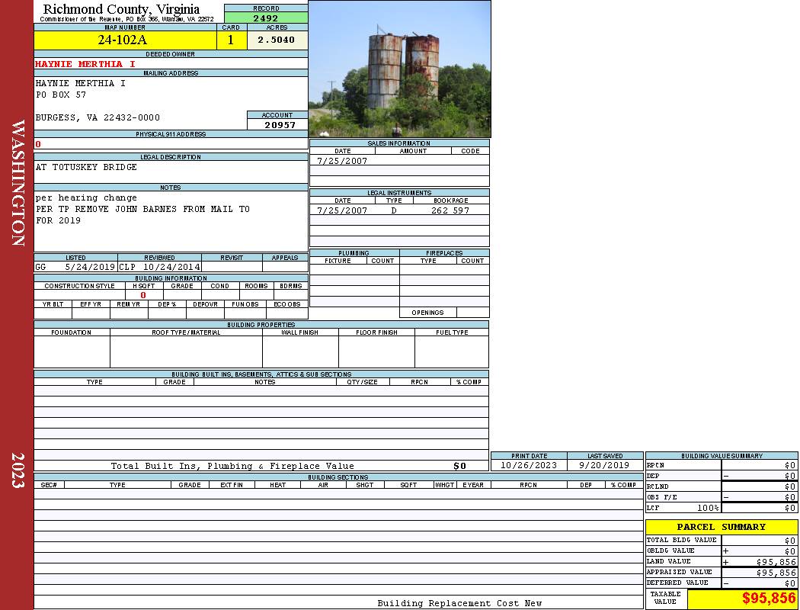This screenshot has height=610, width=800.
Task: Click the note 'per hearing change'
Action: [86, 197]
